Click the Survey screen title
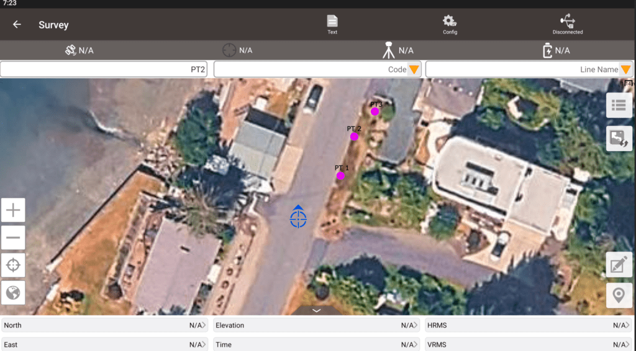Screen dimensions: 636x351 tap(53, 25)
